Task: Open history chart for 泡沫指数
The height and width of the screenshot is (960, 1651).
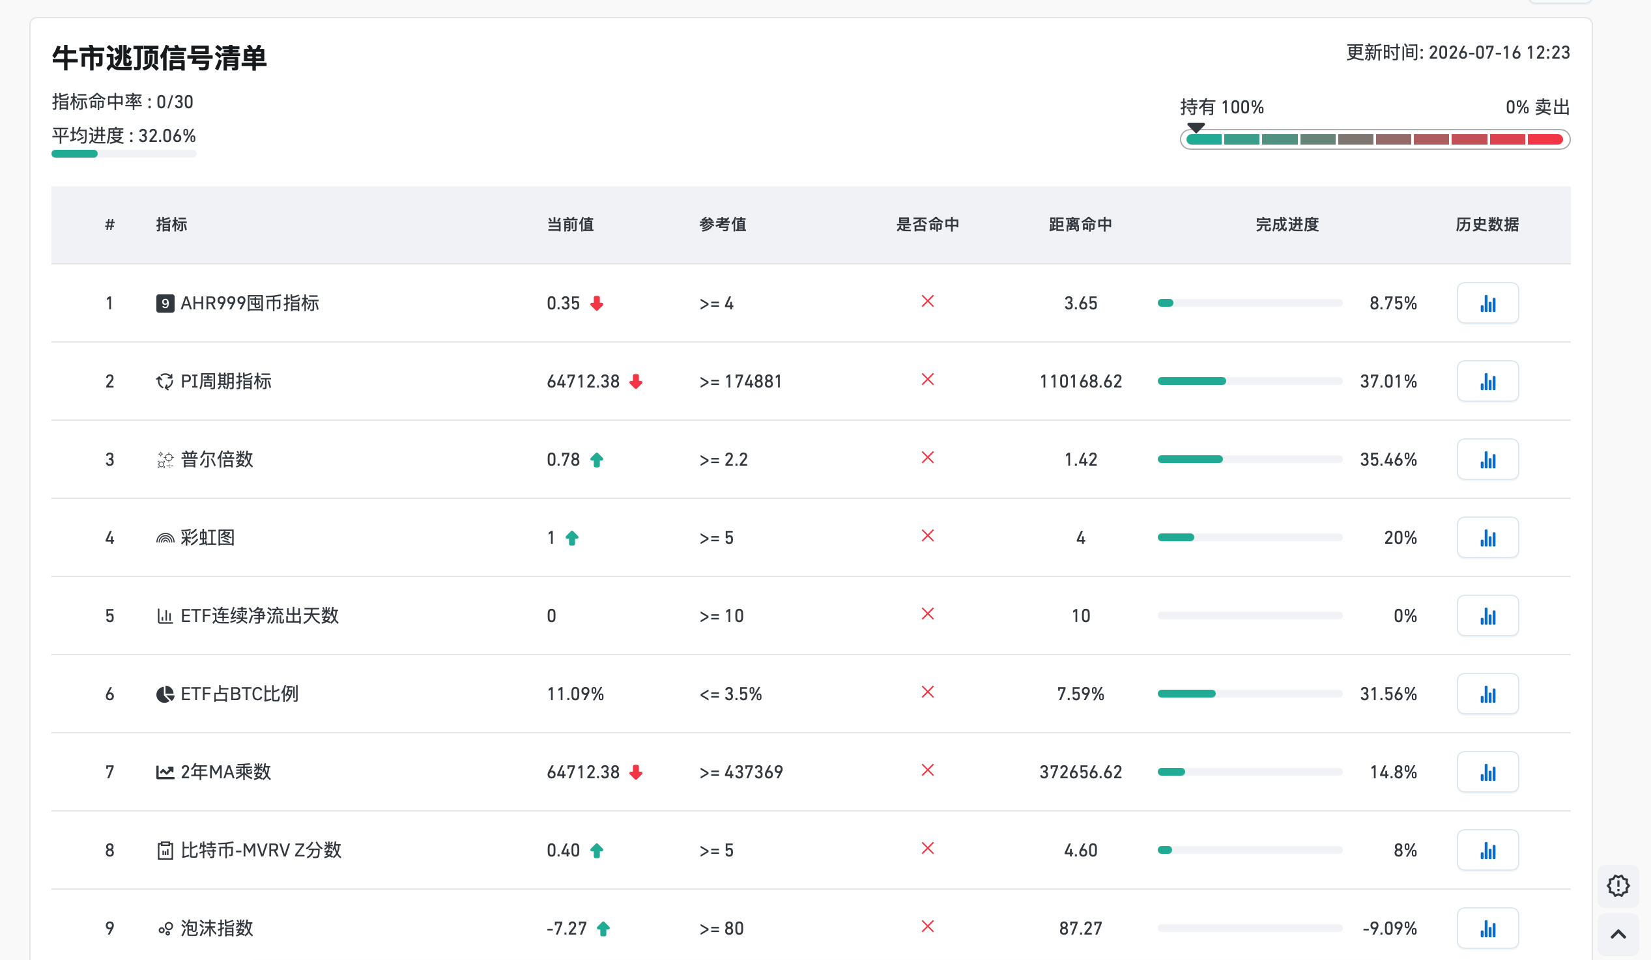Action: pos(1487,928)
